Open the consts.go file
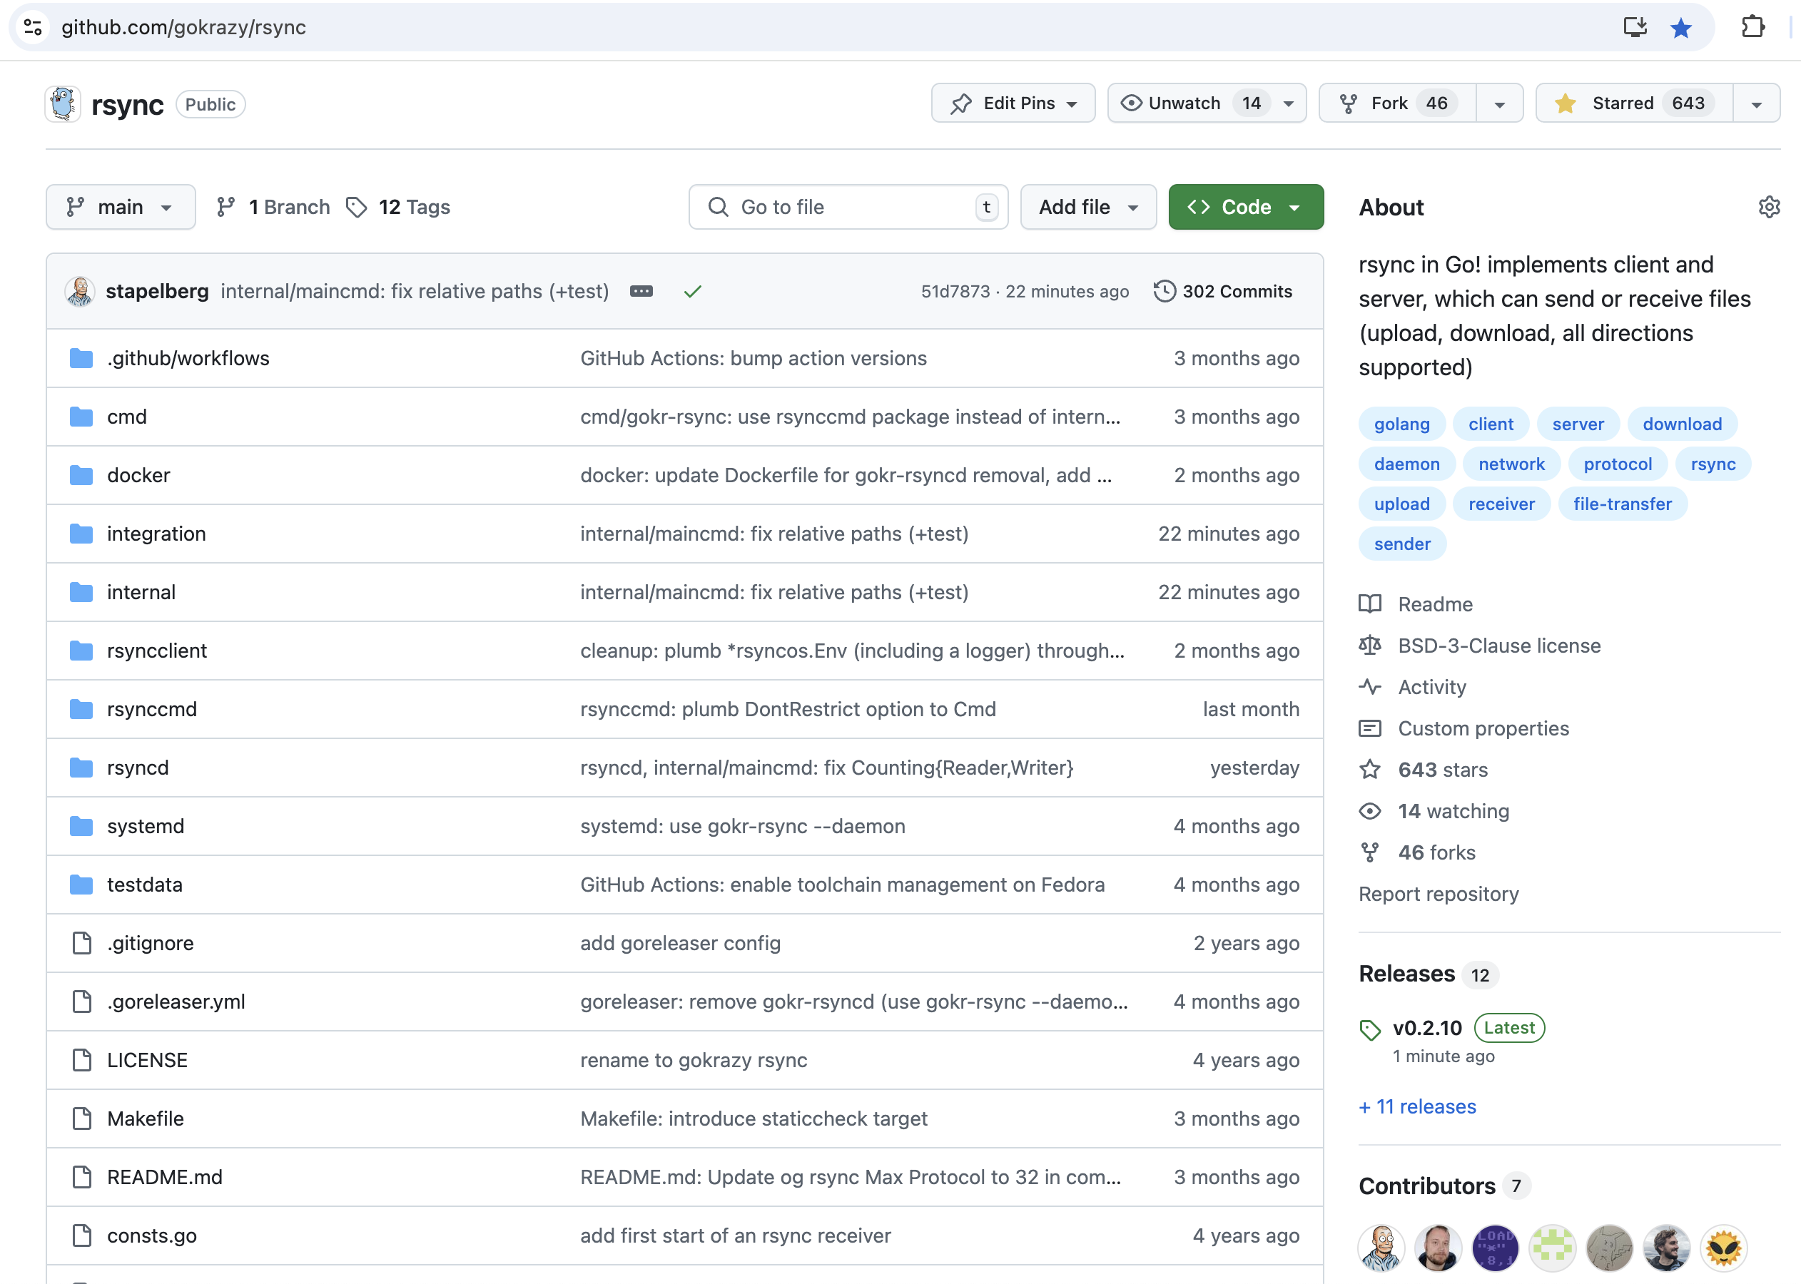The height and width of the screenshot is (1284, 1801). pos(152,1235)
